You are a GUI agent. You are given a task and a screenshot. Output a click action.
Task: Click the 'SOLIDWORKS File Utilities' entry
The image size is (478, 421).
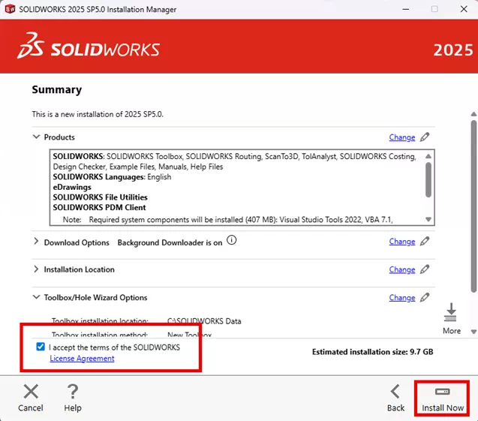click(x=100, y=197)
